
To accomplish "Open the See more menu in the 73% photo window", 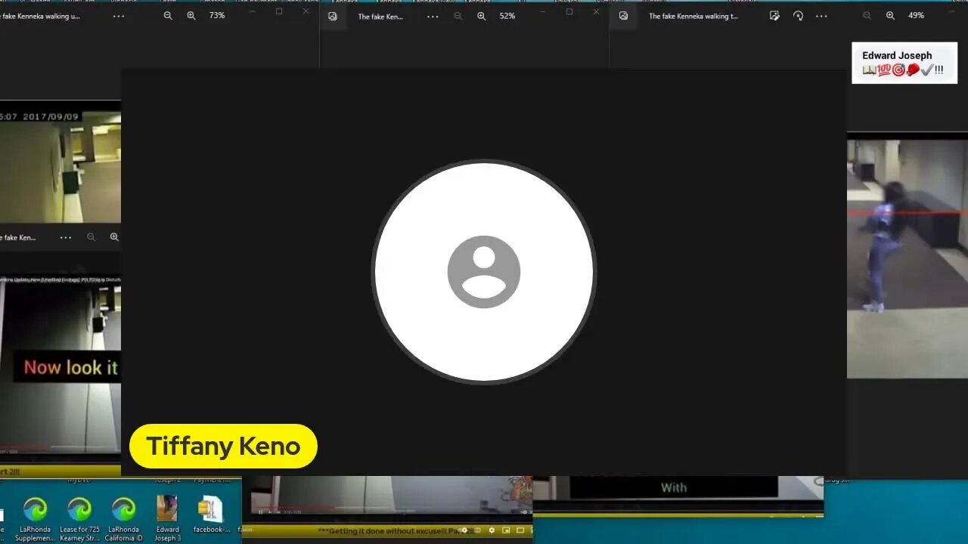I will [x=119, y=16].
